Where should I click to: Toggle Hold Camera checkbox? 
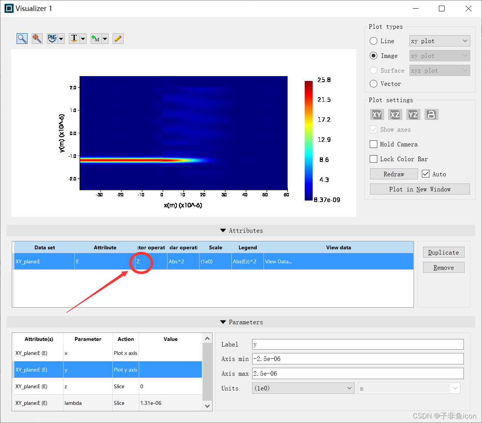374,144
